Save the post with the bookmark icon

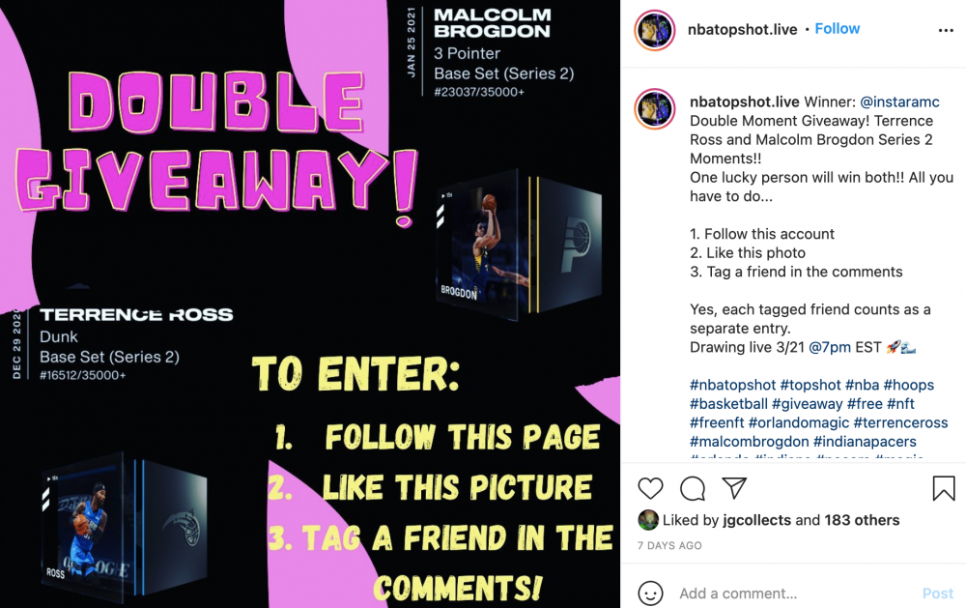[943, 488]
